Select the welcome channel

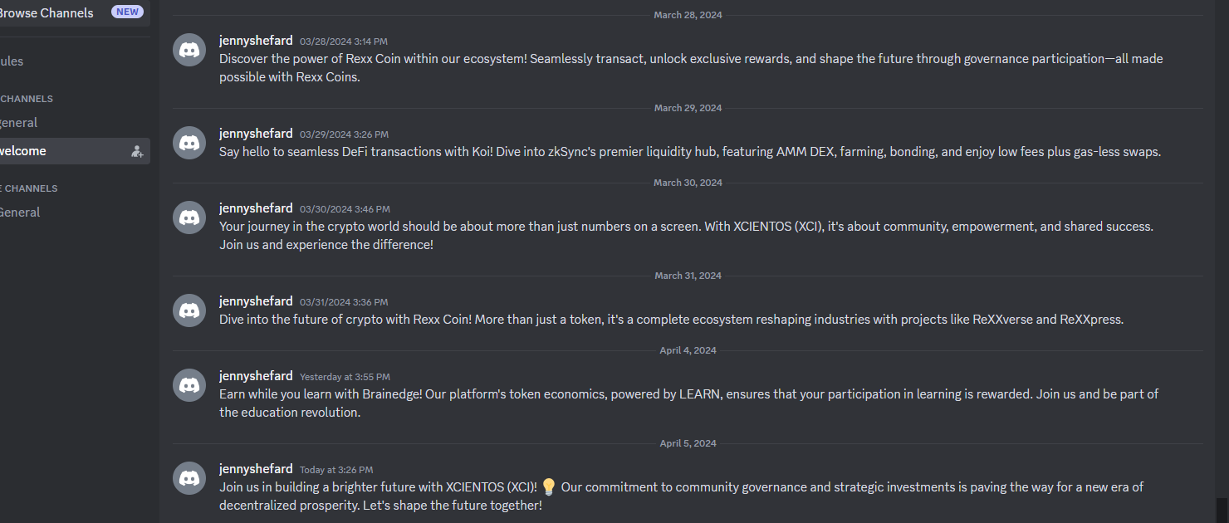coord(23,151)
